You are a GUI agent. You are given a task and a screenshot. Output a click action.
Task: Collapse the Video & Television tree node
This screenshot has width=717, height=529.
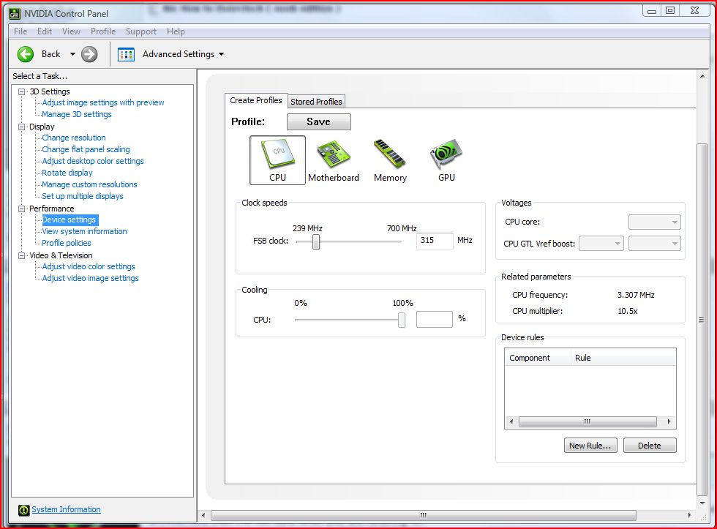click(21, 255)
